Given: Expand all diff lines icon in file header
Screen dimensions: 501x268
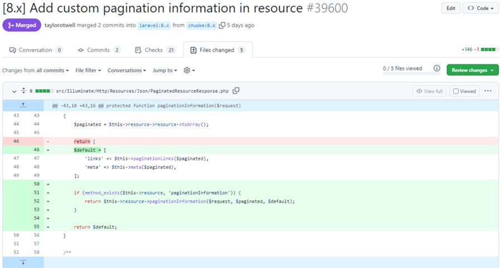Looking at the screenshot, I should [23, 91].
